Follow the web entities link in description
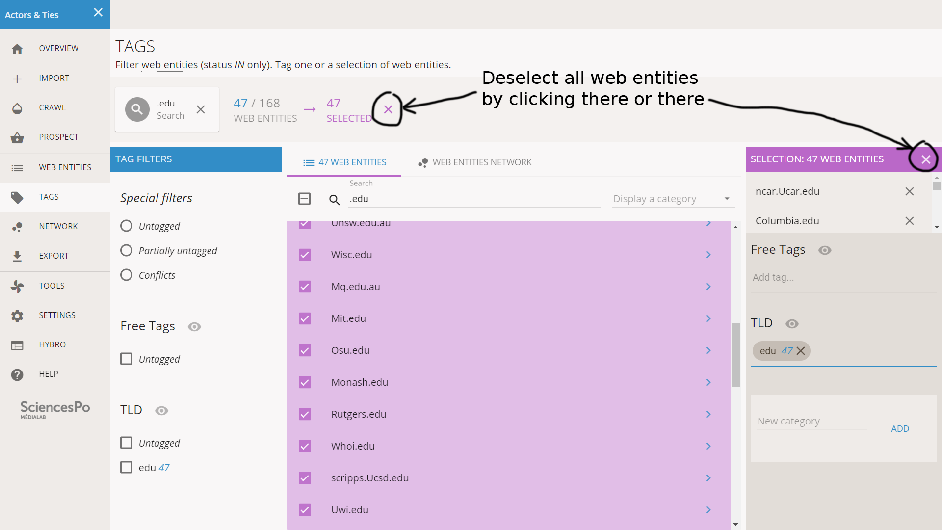The height and width of the screenshot is (530, 942). pyautogui.click(x=169, y=65)
